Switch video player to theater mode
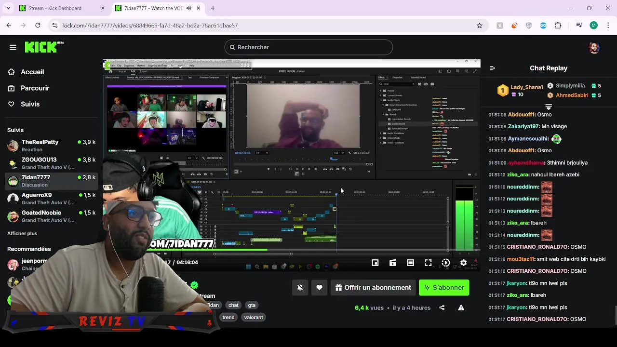617x347 pixels. (x=410, y=263)
